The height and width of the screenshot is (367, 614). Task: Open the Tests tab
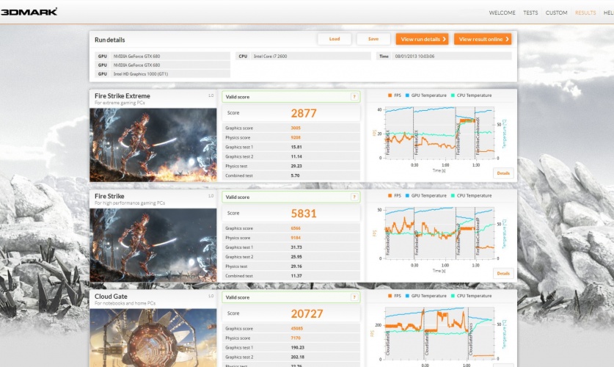pyautogui.click(x=530, y=12)
